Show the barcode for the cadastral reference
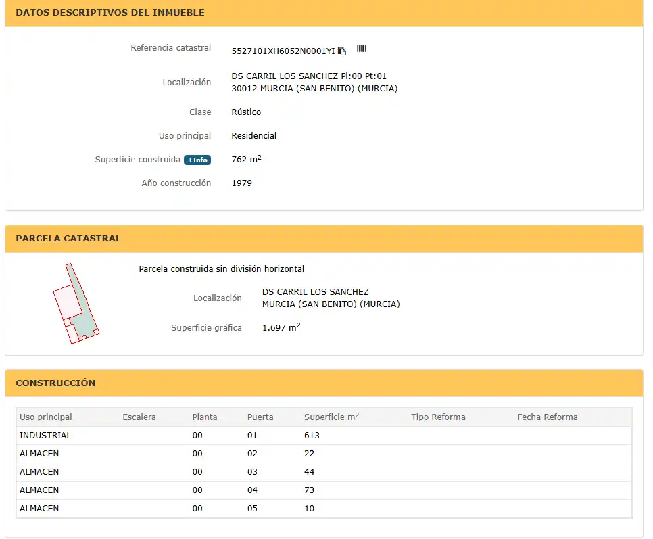Screen dimensions: 653x539 coord(362,49)
